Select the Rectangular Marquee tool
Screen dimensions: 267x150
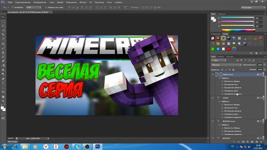coord(3,22)
